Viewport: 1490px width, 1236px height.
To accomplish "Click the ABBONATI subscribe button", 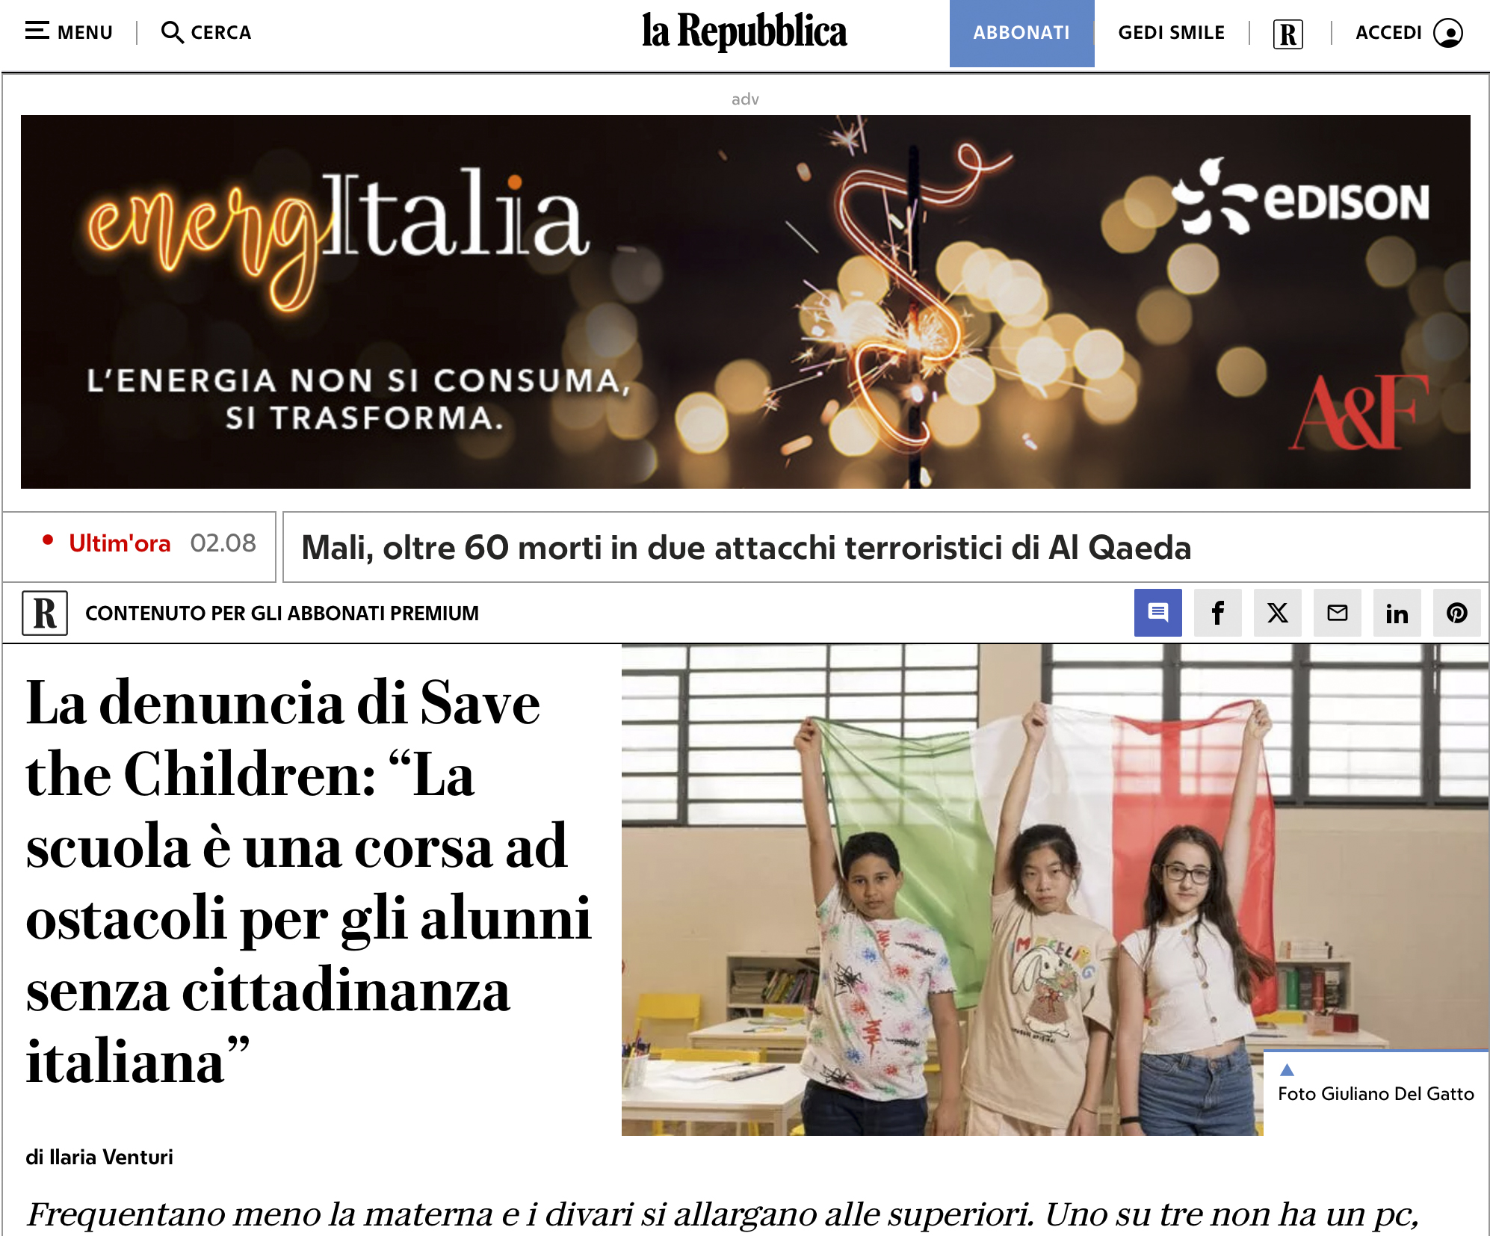I will tap(1021, 33).
